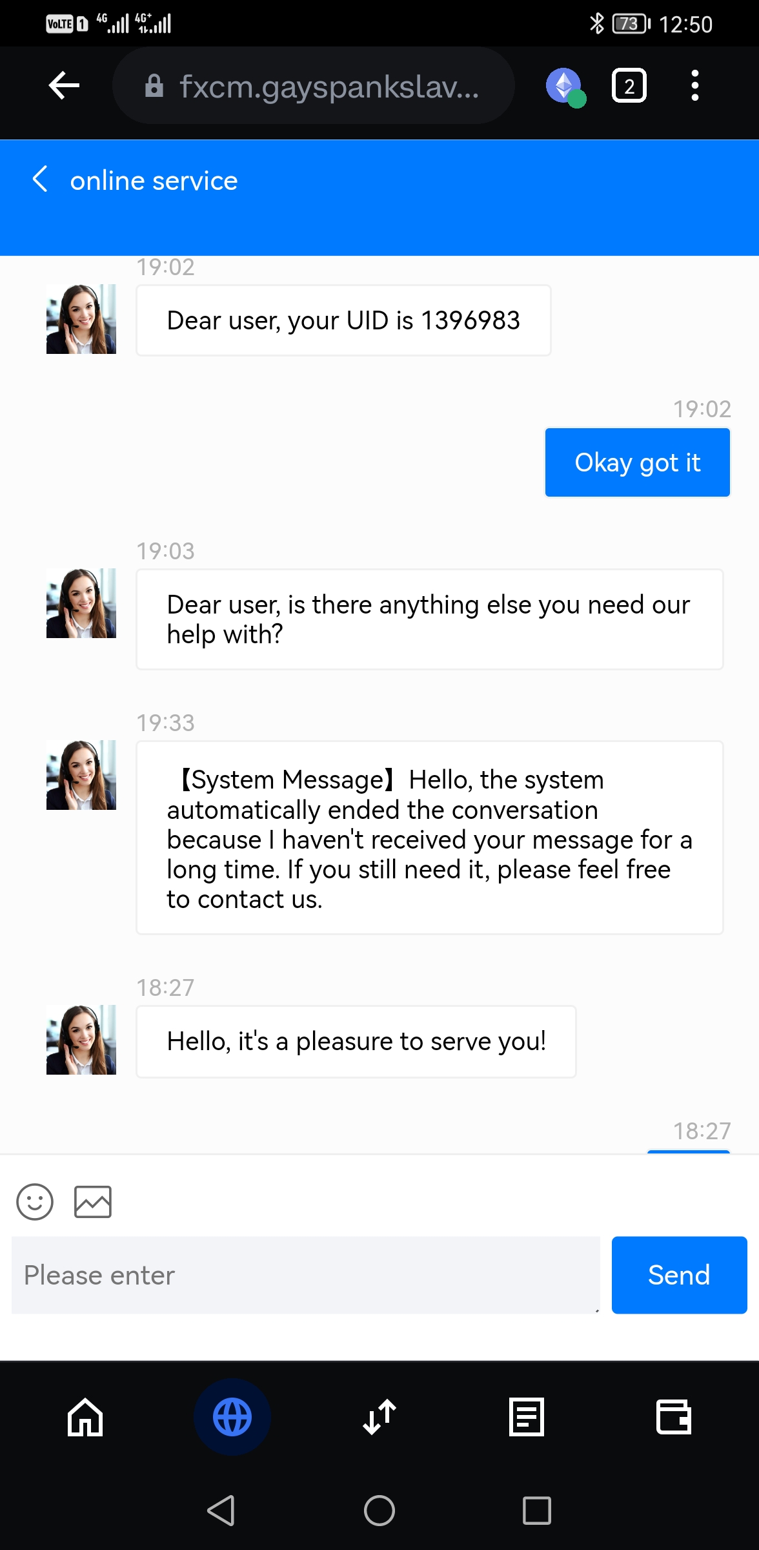759x1550 pixels.
Task: Tap the Android back navigation button
Action: [221, 1511]
